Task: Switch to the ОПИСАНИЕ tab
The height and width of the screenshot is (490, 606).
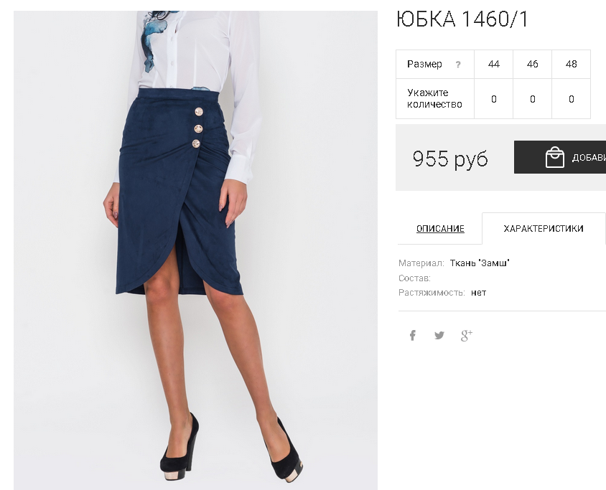Action: 440,229
